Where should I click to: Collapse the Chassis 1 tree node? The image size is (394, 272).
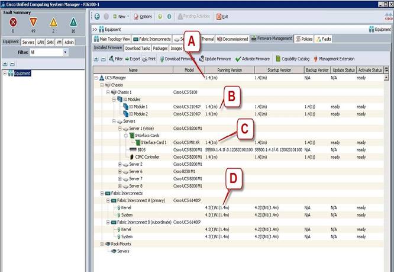pos(106,92)
